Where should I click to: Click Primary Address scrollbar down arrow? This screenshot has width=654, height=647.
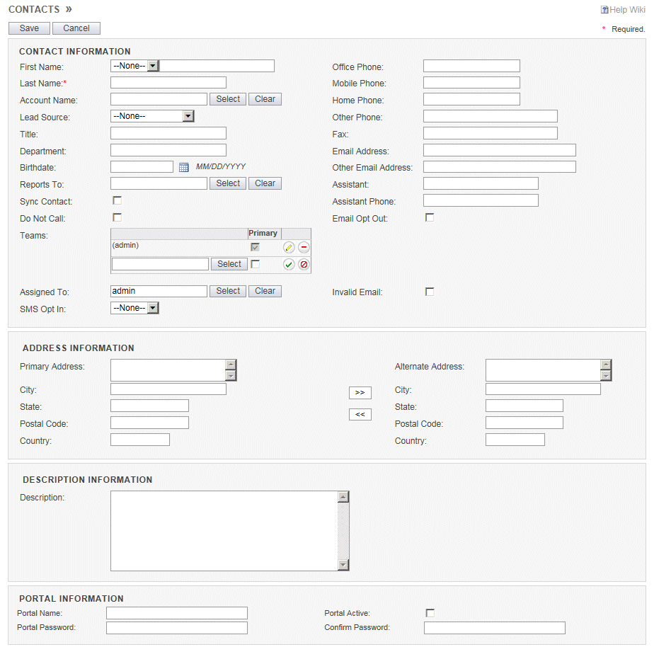pos(231,376)
